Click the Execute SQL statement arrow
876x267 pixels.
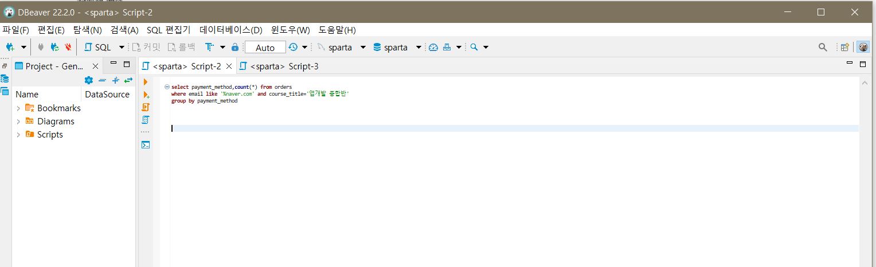pyautogui.click(x=146, y=83)
